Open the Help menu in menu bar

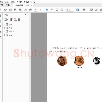click(33, 2)
